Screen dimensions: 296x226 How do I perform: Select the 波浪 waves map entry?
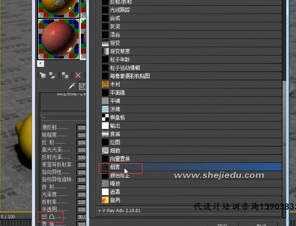191,109
